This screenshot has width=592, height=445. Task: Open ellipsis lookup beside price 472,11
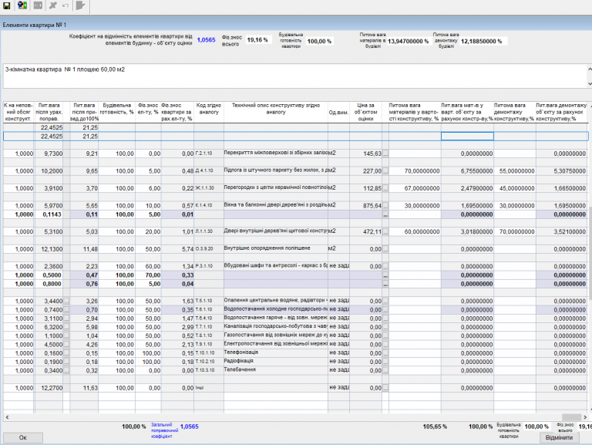[385, 231]
